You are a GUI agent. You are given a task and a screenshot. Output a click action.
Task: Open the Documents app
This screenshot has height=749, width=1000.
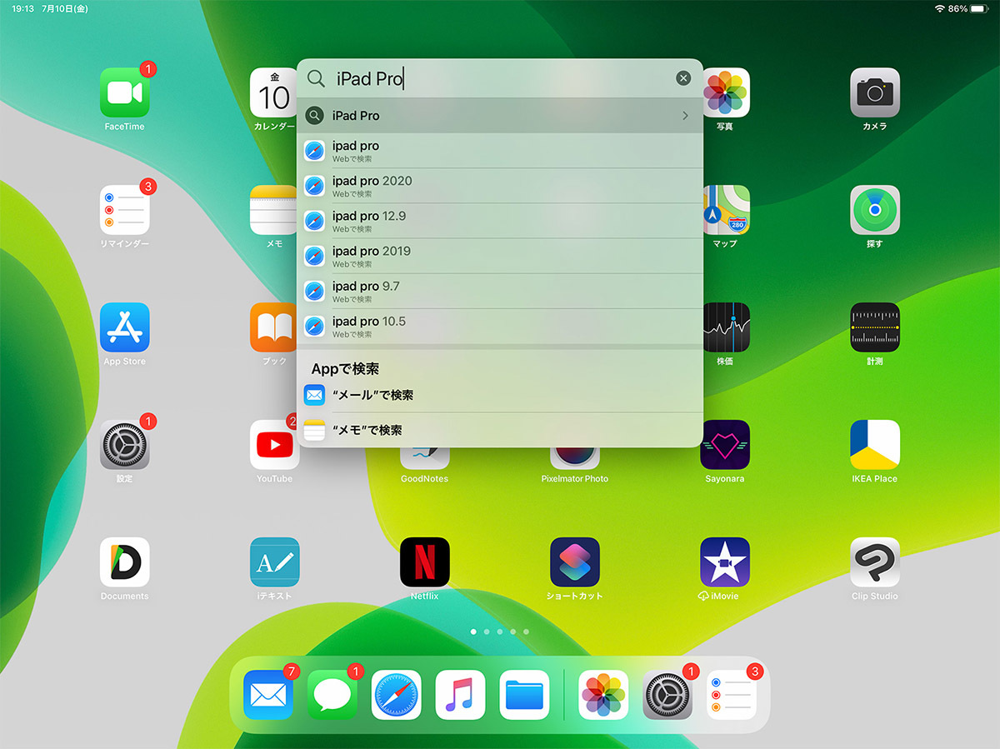[x=124, y=562]
